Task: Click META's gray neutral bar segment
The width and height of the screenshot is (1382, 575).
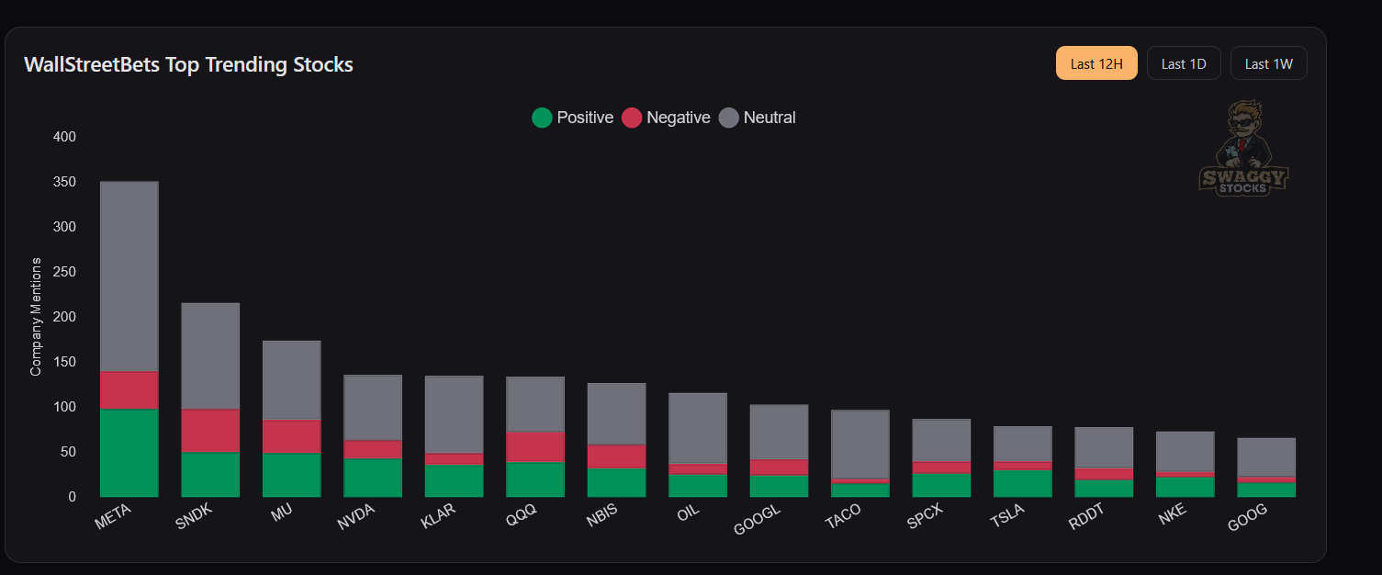Action: (129, 276)
